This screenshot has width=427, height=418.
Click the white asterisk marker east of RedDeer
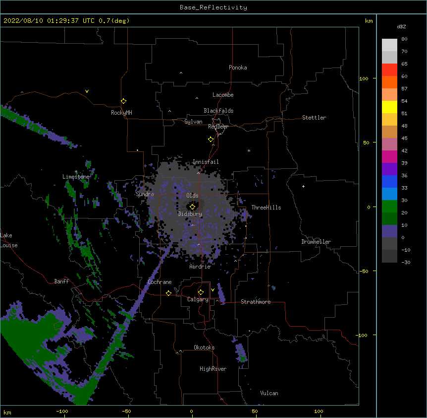coord(249,150)
